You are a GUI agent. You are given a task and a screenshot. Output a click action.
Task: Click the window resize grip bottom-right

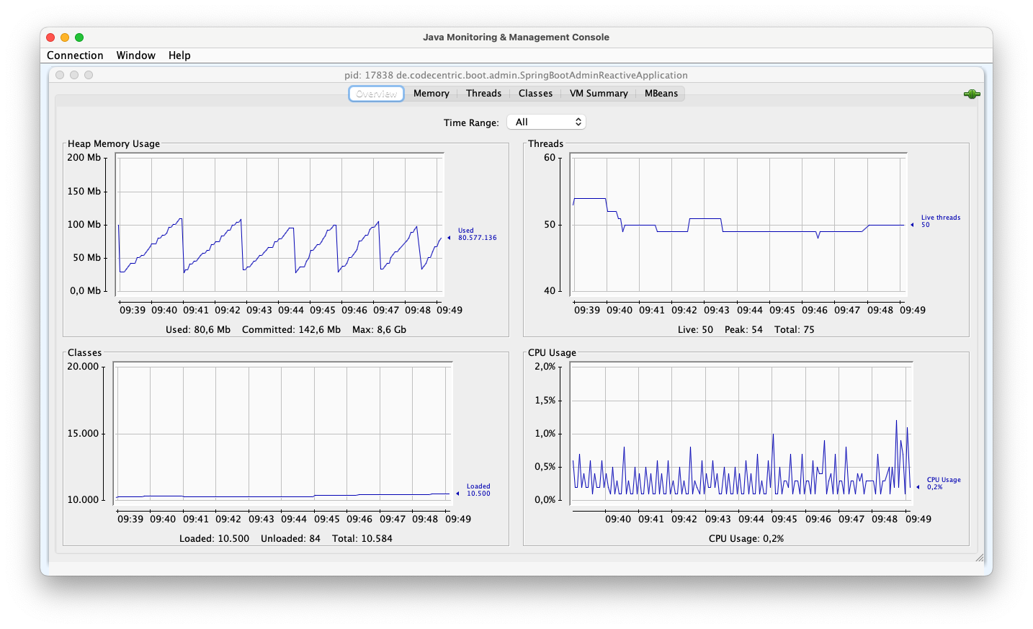pyautogui.click(x=980, y=558)
